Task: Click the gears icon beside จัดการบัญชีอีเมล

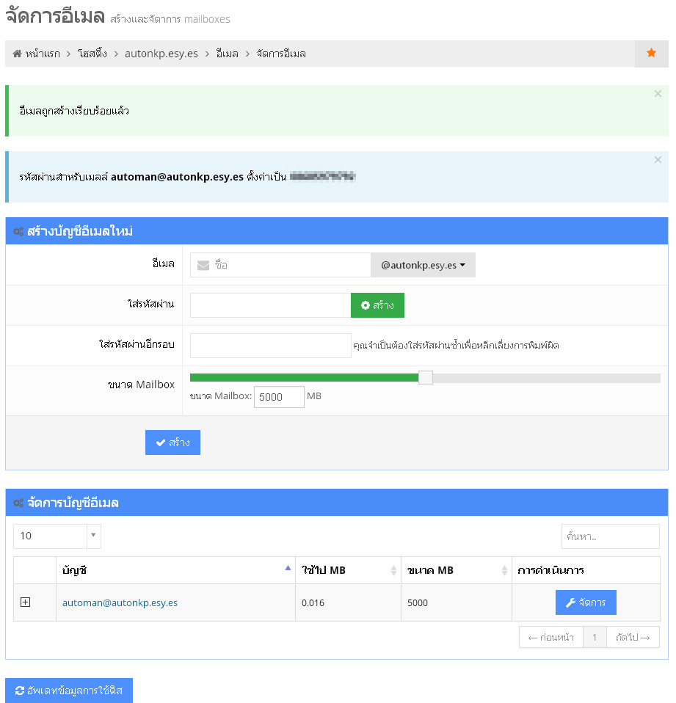Action: click(x=18, y=503)
